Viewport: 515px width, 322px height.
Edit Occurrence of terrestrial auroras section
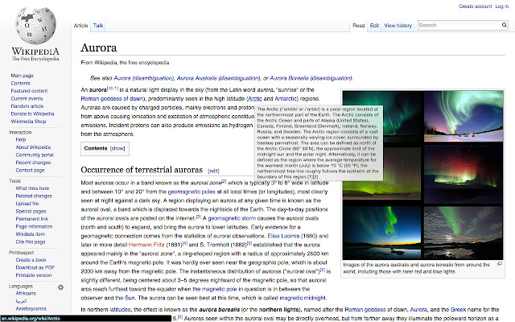click(x=213, y=171)
